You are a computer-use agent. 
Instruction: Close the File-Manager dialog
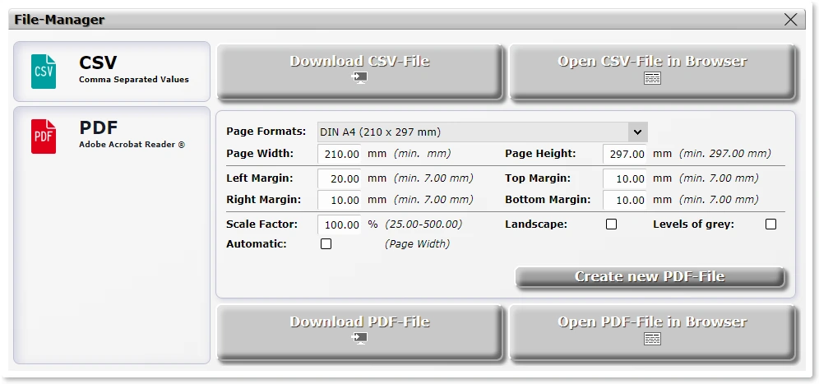791,20
